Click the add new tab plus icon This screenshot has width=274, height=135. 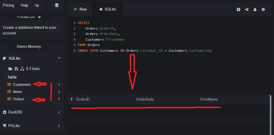(x=239, y=9)
